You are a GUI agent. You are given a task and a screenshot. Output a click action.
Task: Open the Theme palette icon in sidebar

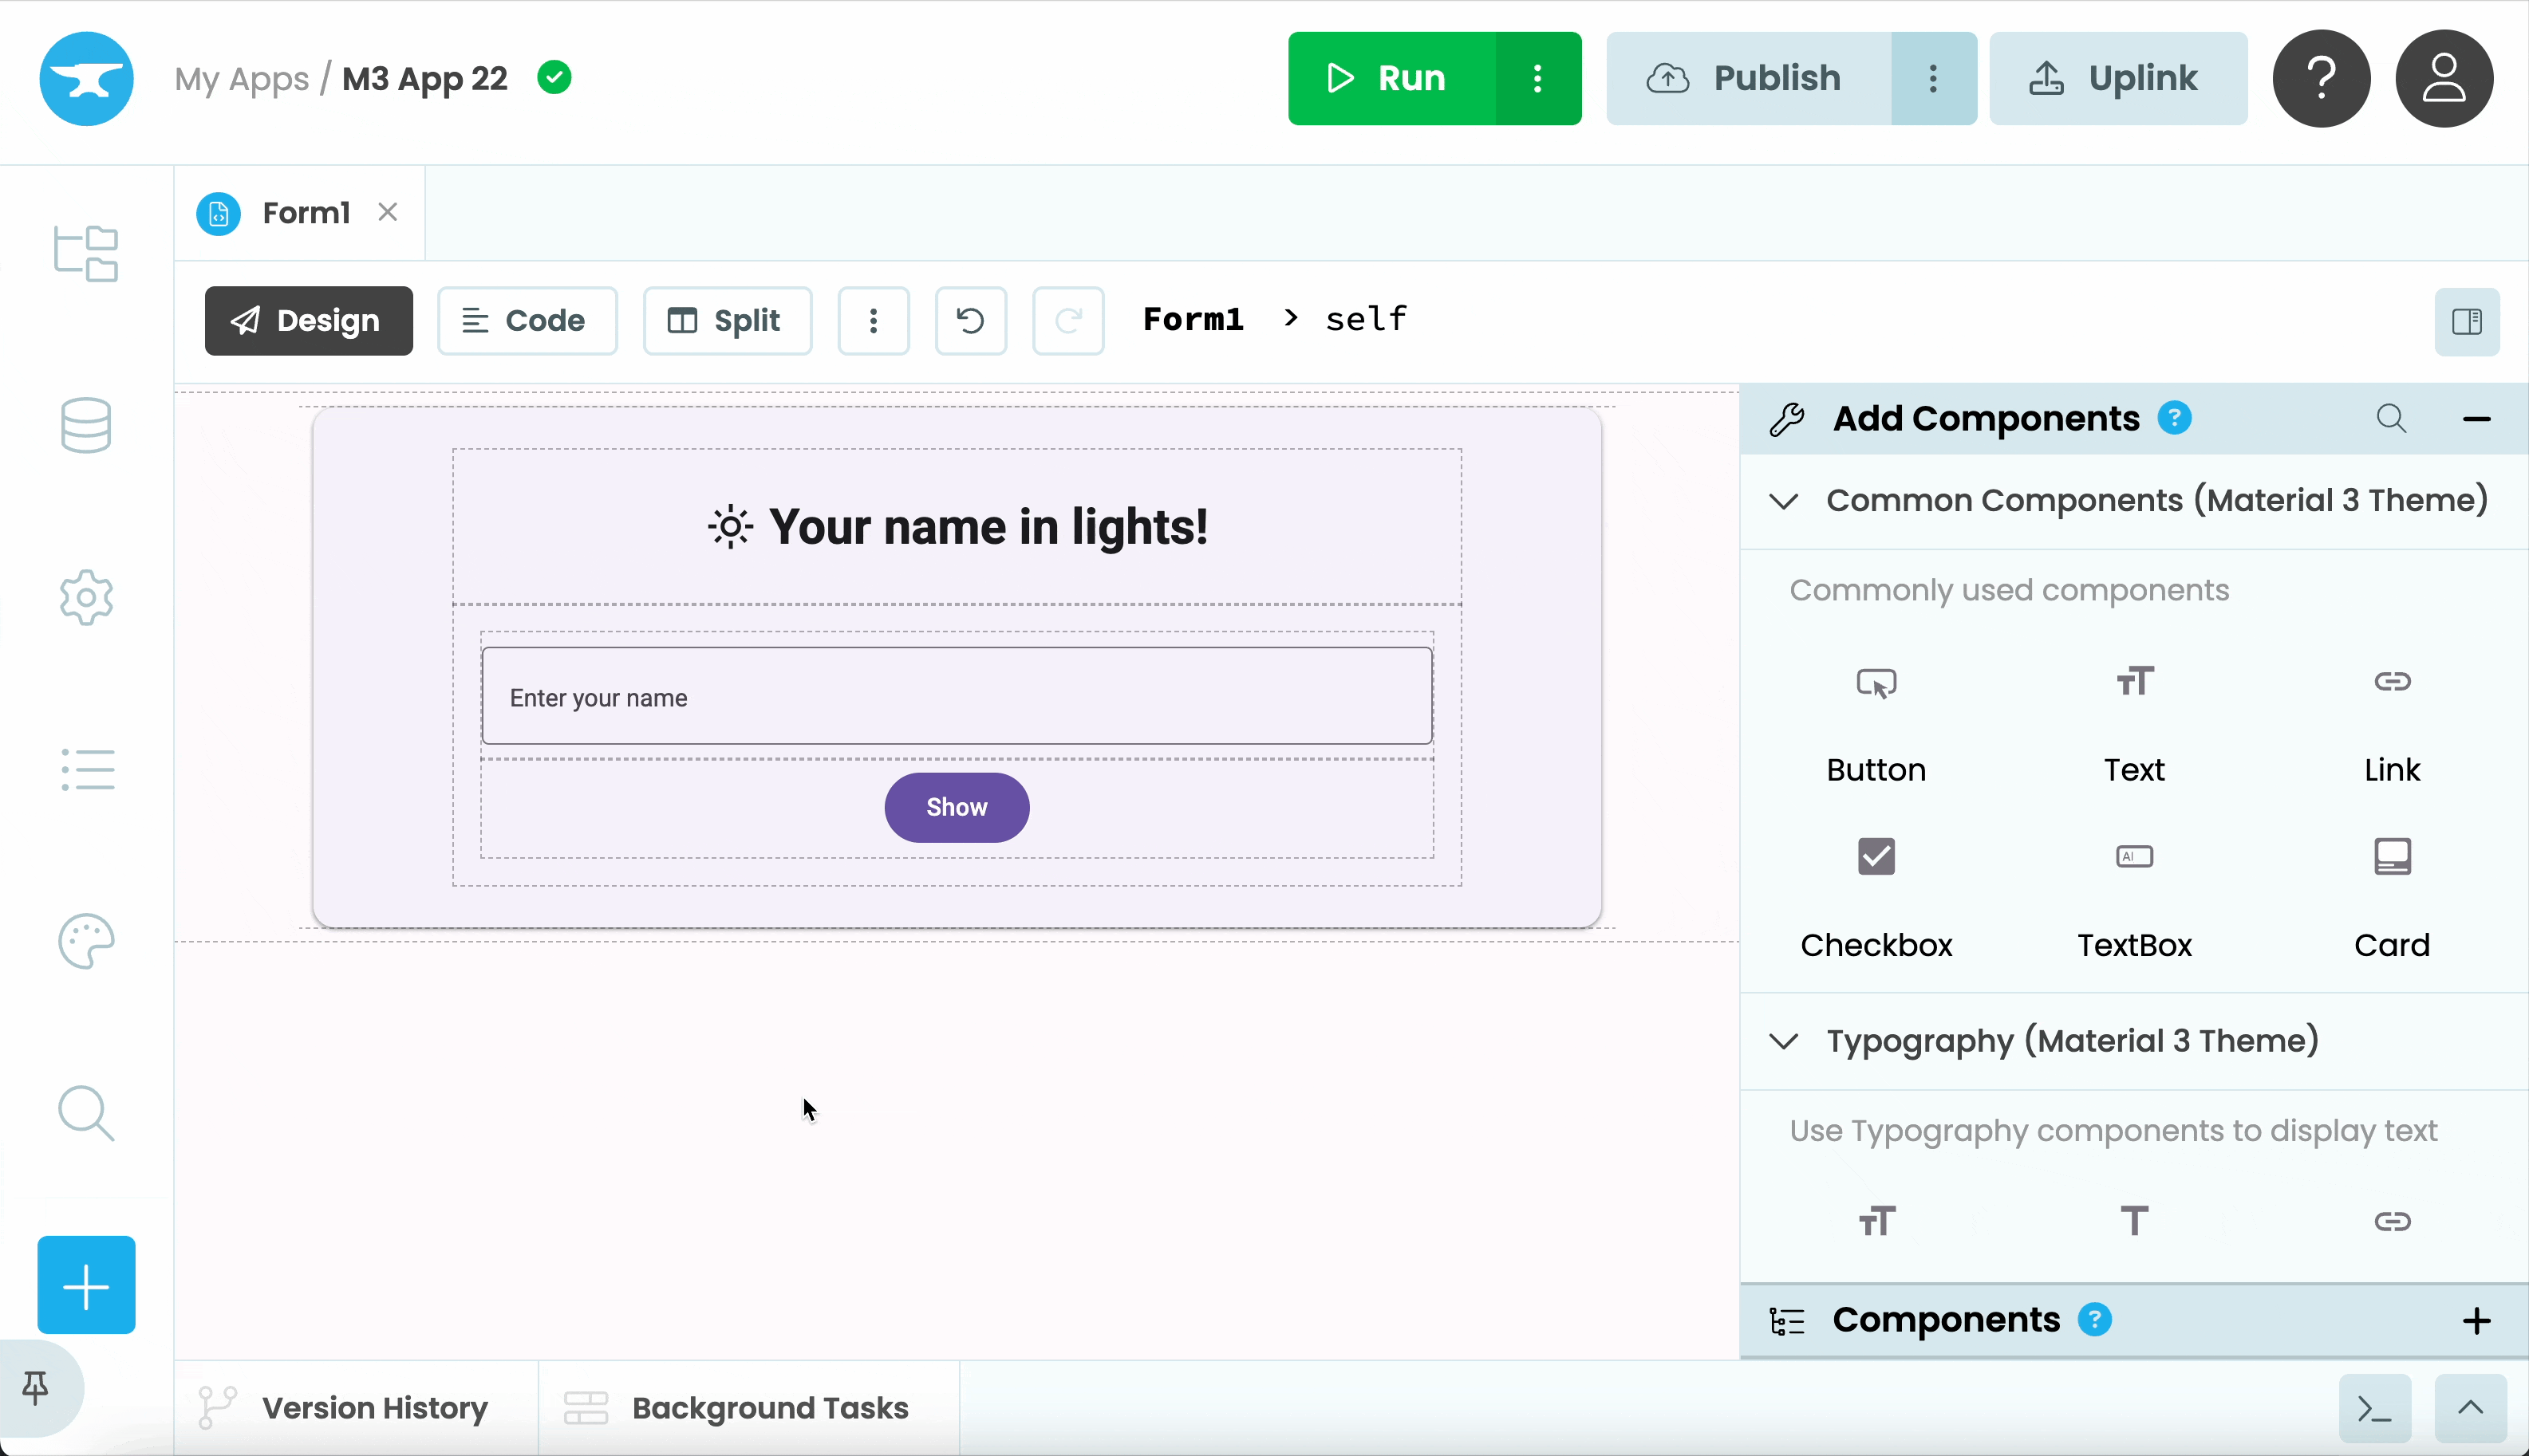[85, 940]
